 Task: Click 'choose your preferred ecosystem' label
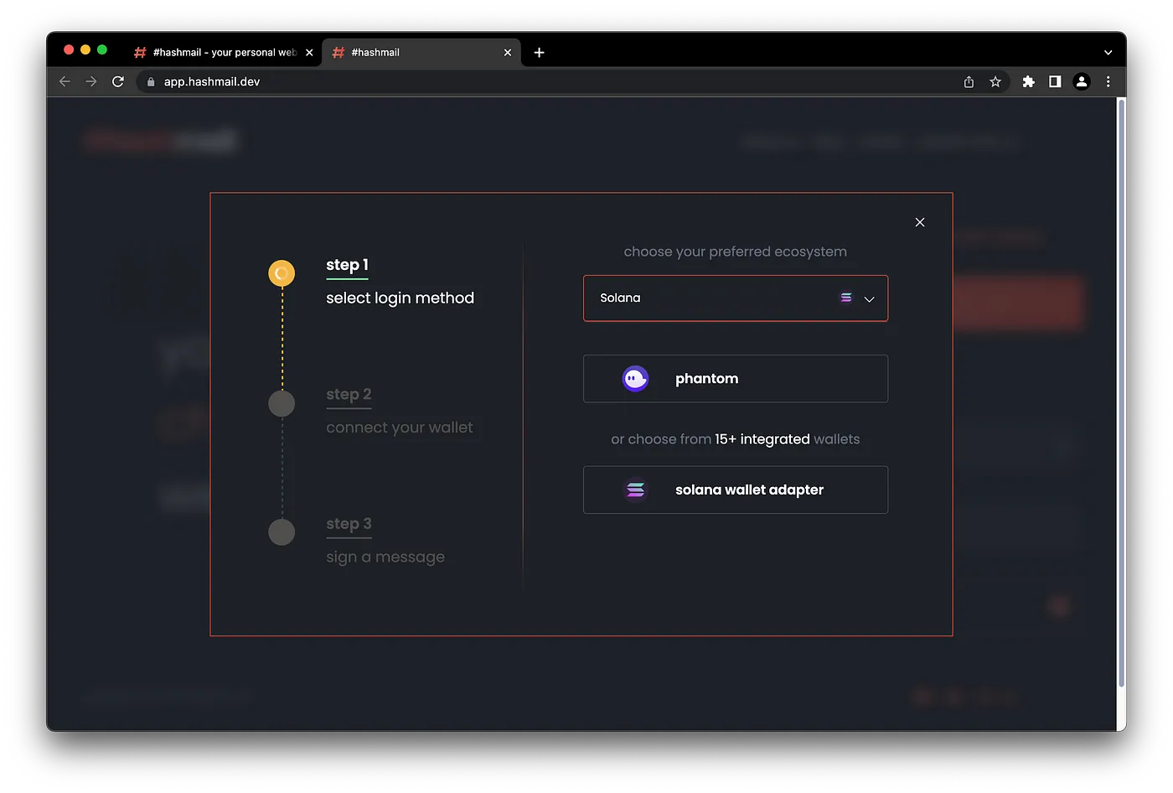(x=736, y=251)
